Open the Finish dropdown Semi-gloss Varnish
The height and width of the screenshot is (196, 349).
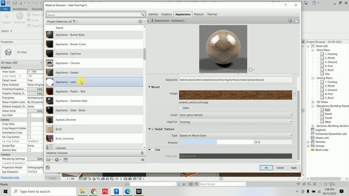tap(236, 115)
